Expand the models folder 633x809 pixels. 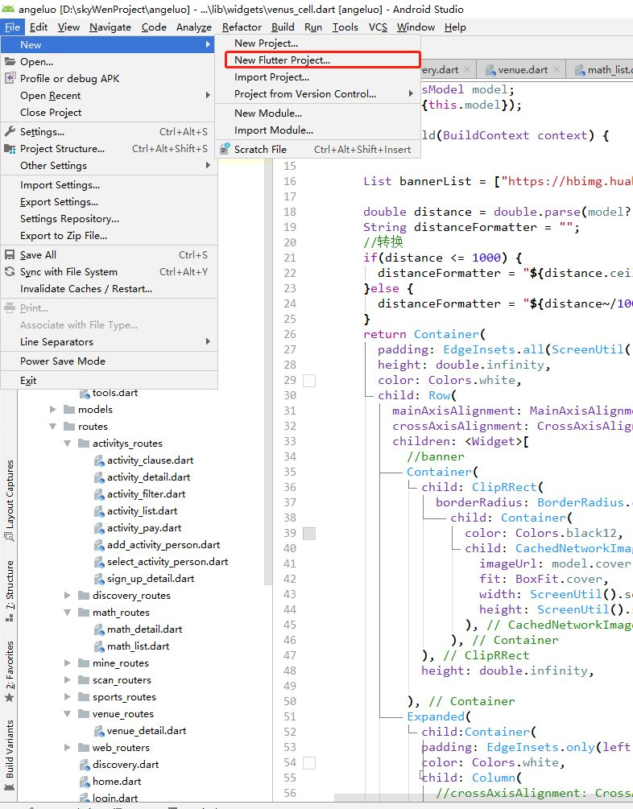[x=52, y=409]
